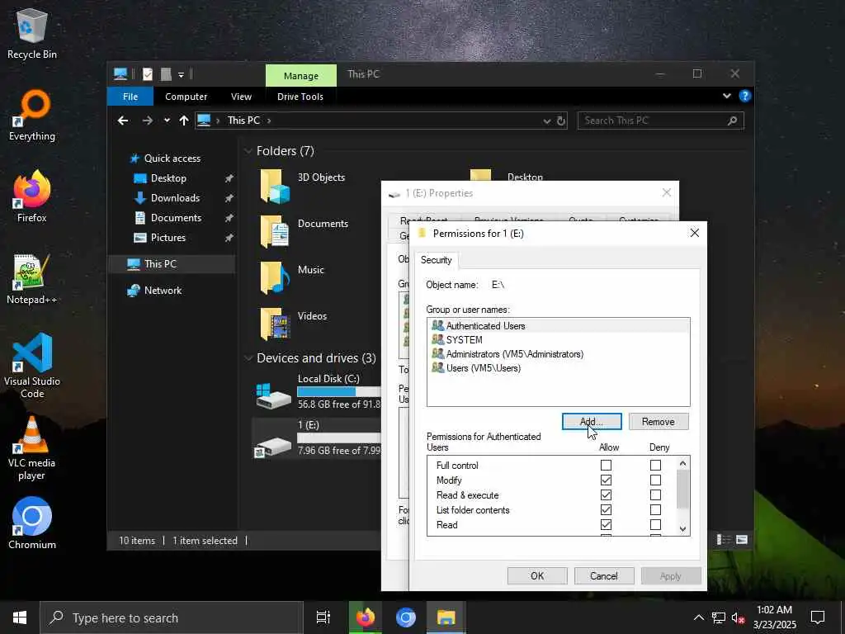Open the Notepad++ desktop shortcut
Viewport: 845px width, 634px height.
click(31, 279)
